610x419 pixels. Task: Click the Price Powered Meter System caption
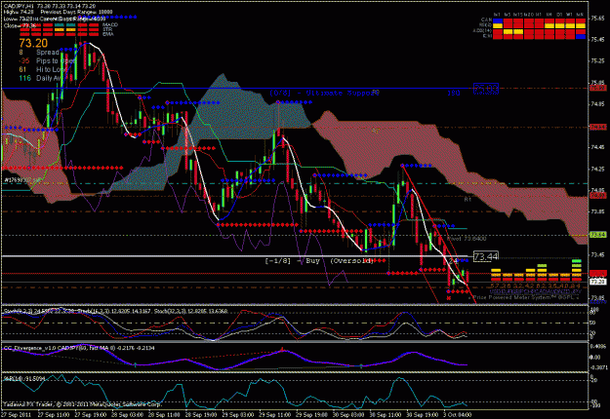[x=525, y=297]
